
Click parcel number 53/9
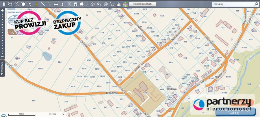pos(162,16)
